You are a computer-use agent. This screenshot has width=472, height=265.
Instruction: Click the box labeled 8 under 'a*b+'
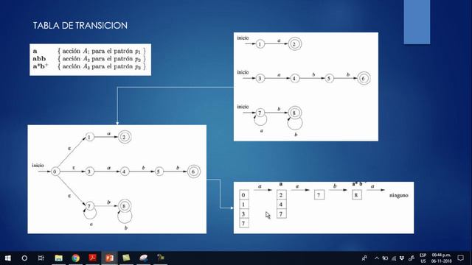click(357, 194)
